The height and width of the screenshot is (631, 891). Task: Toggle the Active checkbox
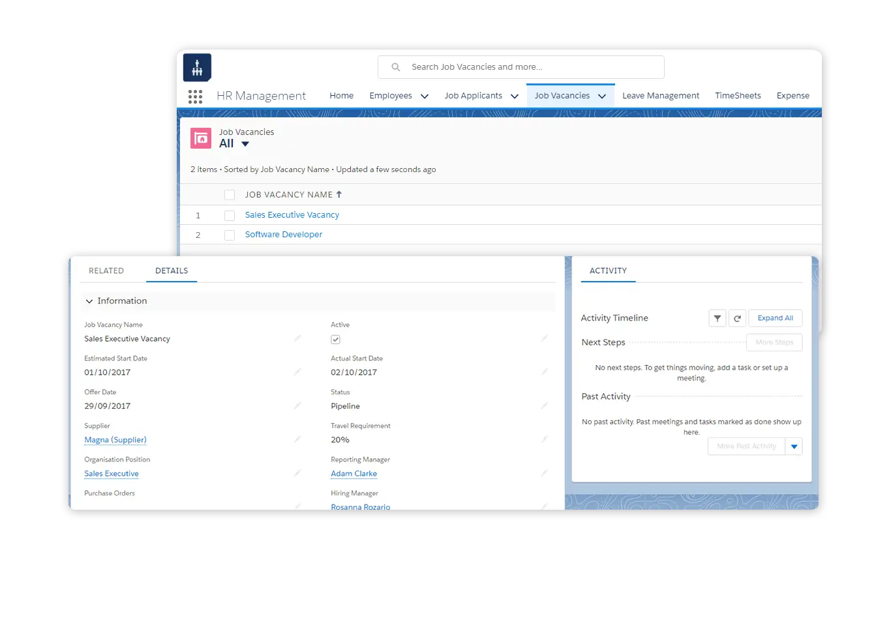335,340
